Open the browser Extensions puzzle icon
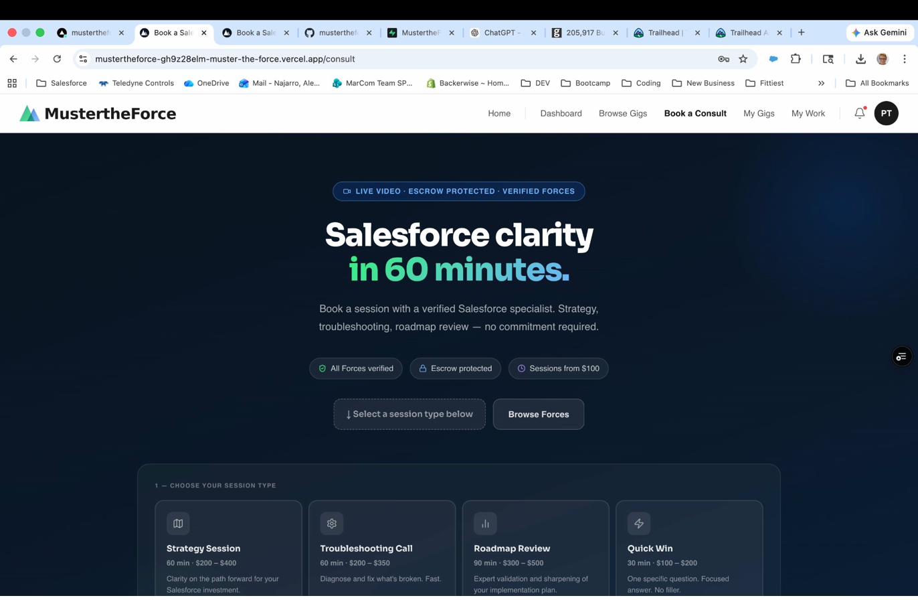Viewport: 918px width, 600px height. 796,59
